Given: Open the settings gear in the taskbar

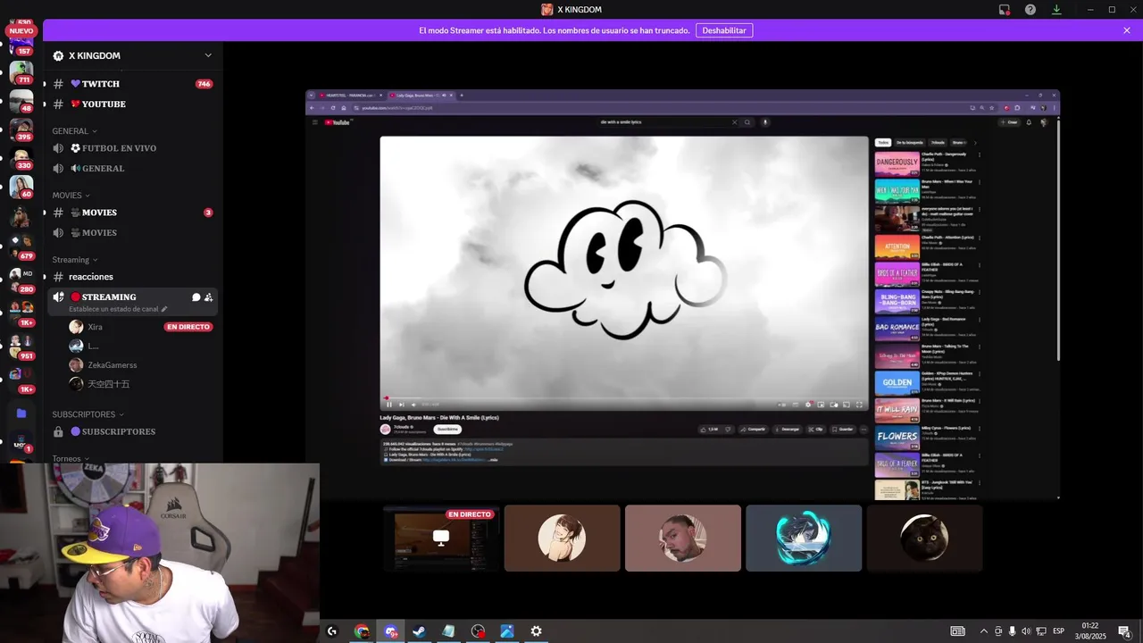Looking at the screenshot, I should [x=536, y=631].
